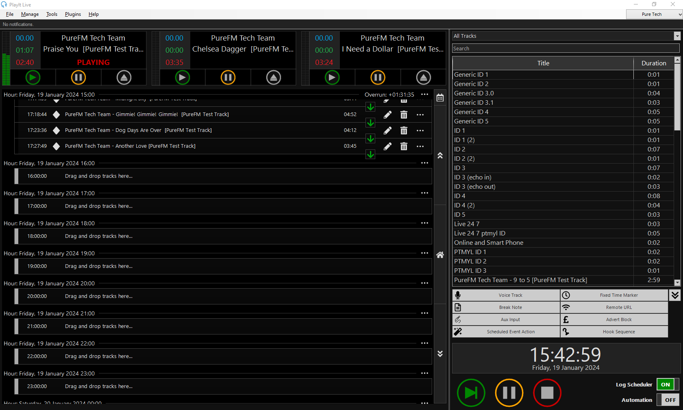This screenshot has height=410, width=683.
Task: Pause deck one Praise You player
Action: click(78, 77)
